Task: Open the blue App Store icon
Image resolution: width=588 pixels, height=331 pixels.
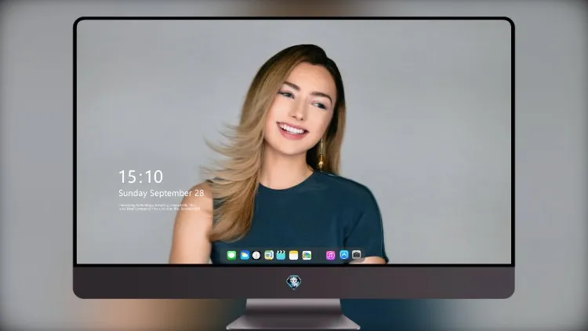Action: pyautogui.click(x=343, y=255)
